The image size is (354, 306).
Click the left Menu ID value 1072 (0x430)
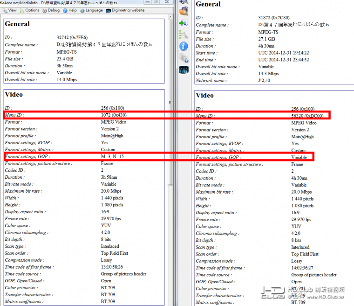(114, 115)
